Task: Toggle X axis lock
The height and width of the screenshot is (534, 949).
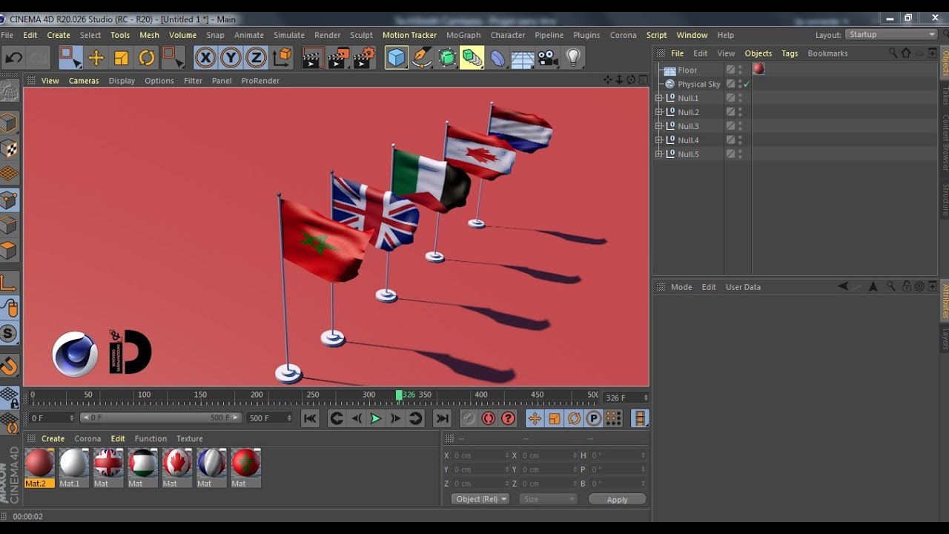Action: (205, 57)
